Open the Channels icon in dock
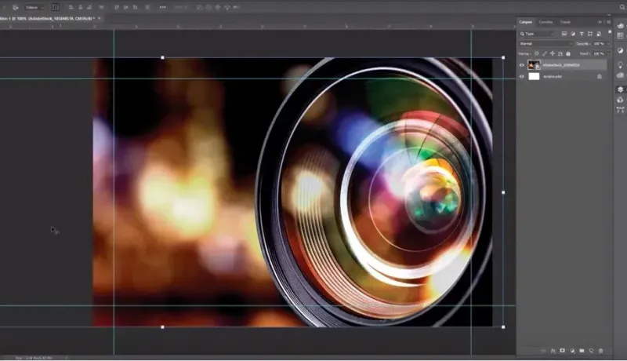This screenshot has height=361, width=627. [620, 100]
